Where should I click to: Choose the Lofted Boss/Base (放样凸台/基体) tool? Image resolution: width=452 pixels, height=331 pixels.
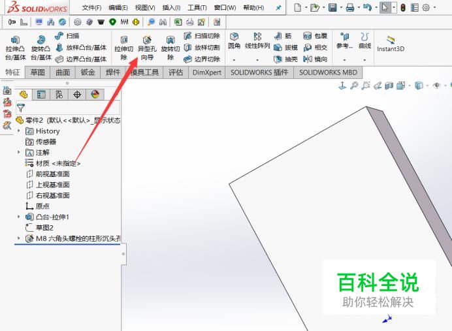pos(81,48)
